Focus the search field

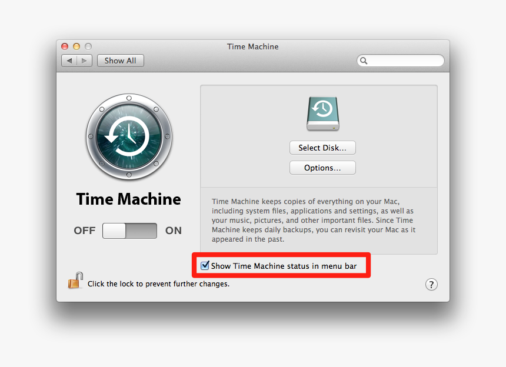pyautogui.click(x=401, y=61)
